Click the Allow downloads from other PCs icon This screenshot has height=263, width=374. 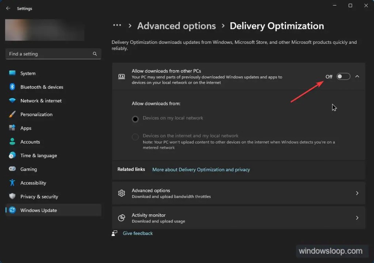122,77
